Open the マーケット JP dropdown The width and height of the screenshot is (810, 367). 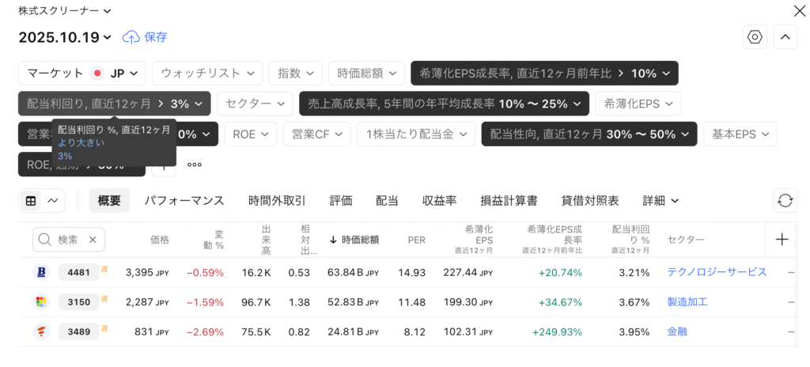pos(82,74)
